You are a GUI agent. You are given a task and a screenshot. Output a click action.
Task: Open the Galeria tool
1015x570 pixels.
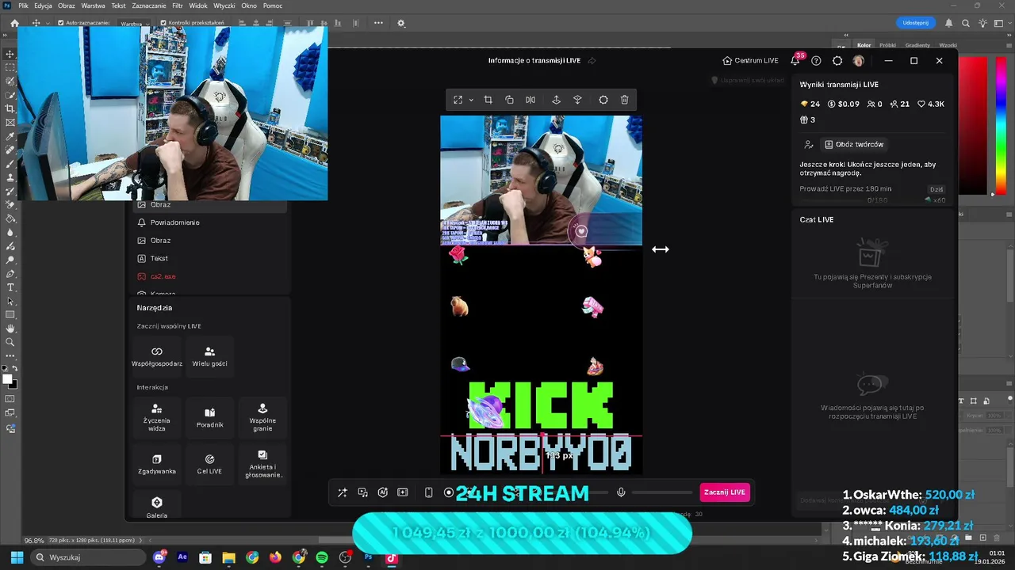[157, 507]
